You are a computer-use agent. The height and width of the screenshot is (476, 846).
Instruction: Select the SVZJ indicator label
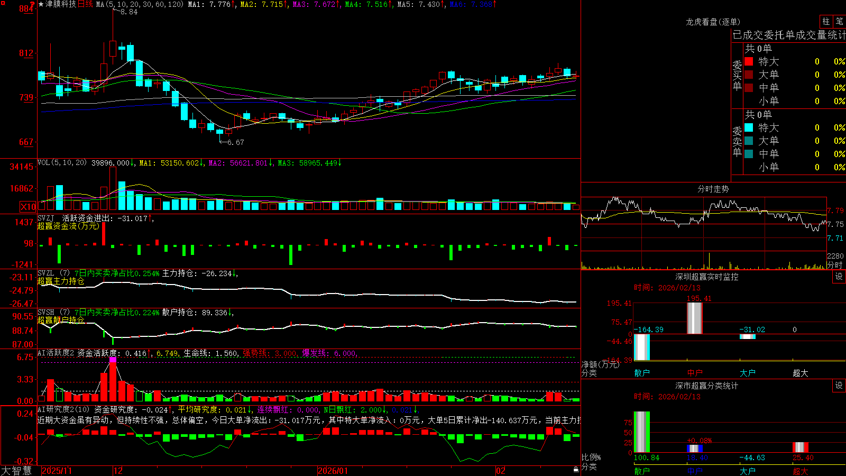(x=46, y=218)
